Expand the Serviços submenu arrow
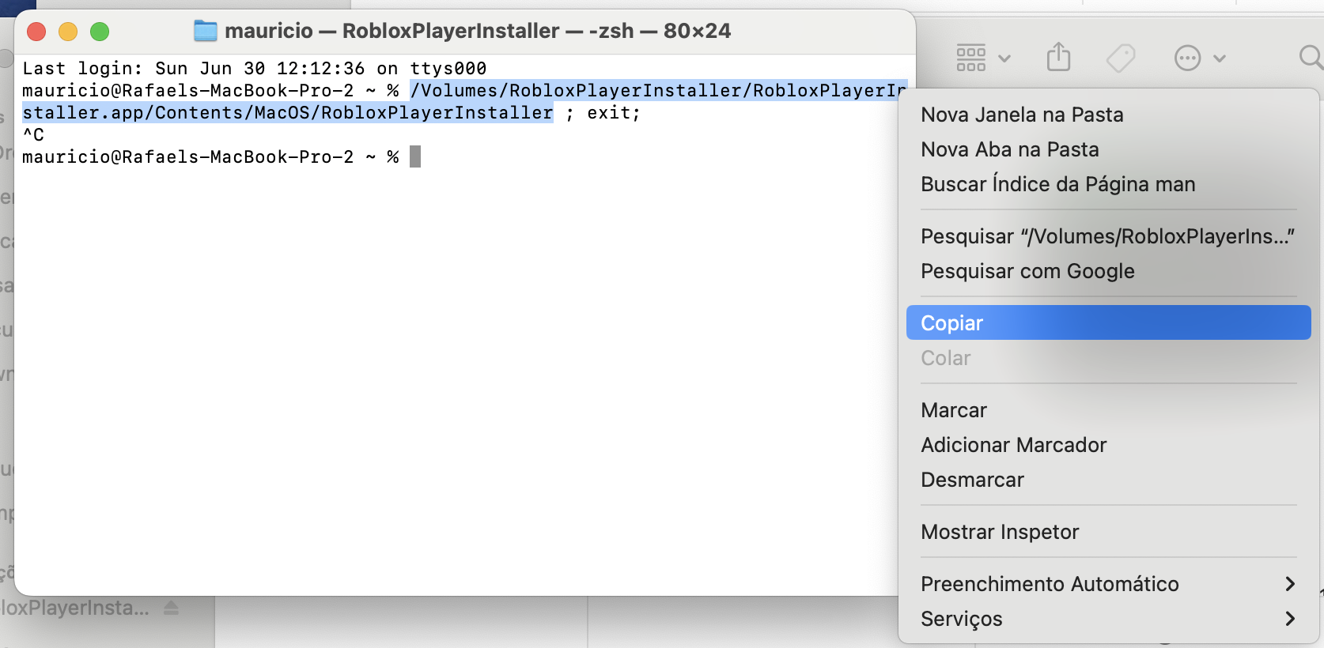 click(x=1290, y=619)
